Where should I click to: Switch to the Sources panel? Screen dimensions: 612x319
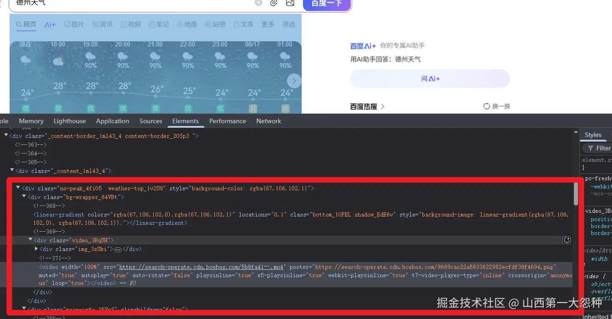(x=151, y=121)
